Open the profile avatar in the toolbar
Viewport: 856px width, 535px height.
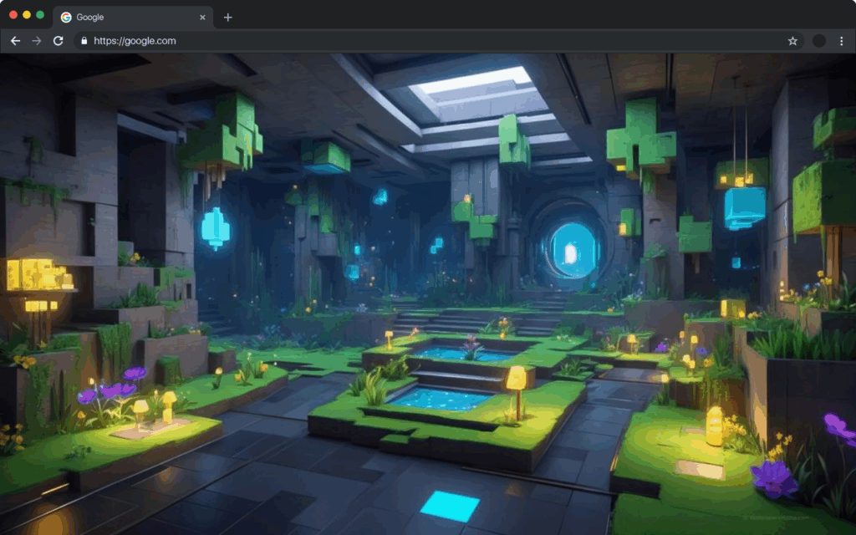click(x=819, y=41)
